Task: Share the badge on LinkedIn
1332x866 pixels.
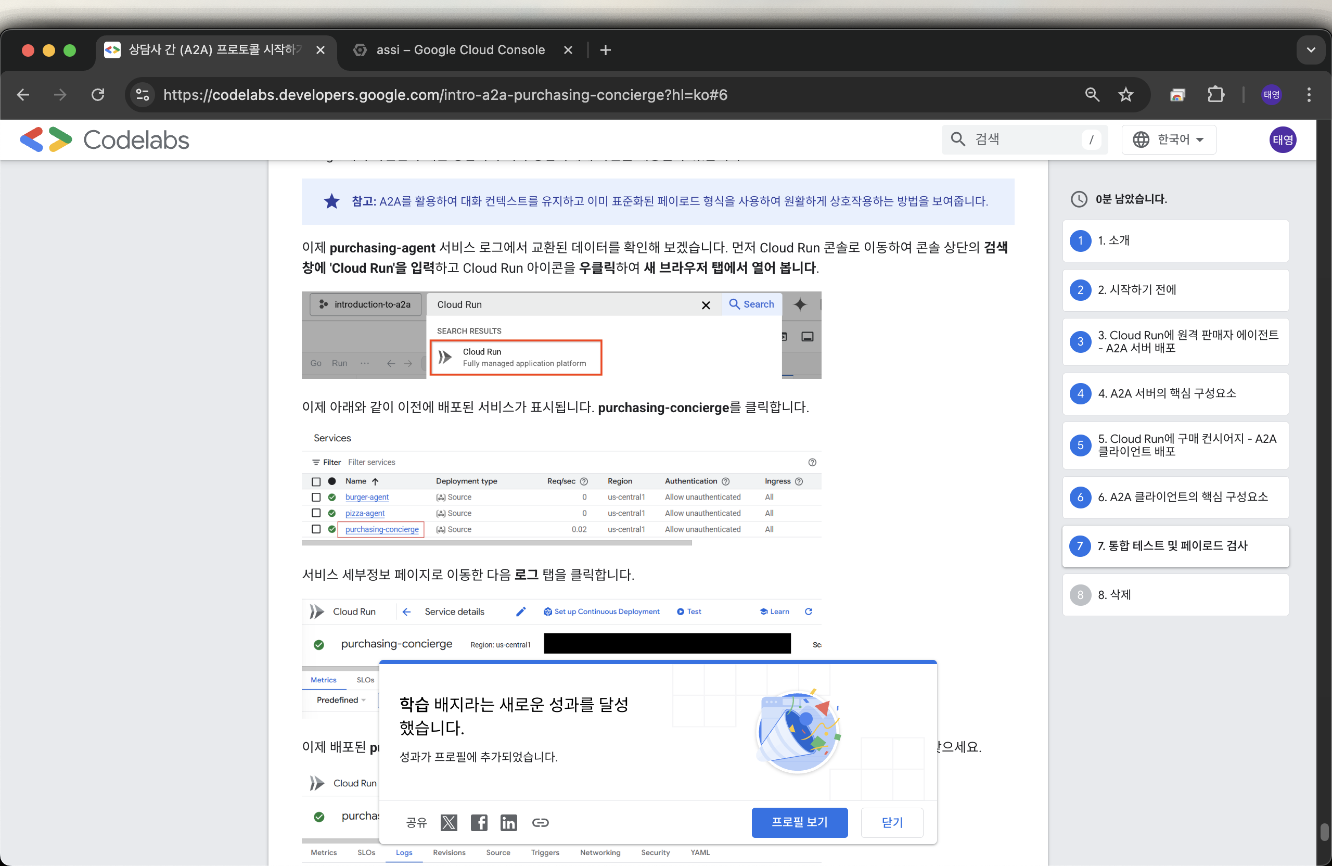Action: click(x=508, y=822)
